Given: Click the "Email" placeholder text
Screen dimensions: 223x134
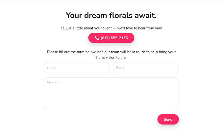Looking at the screenshot, I should [120, 68].
